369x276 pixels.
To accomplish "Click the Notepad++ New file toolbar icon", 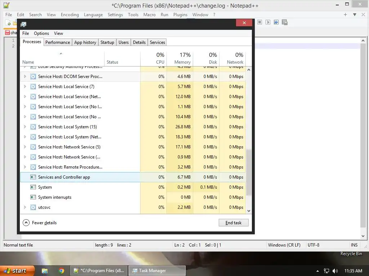I will [x=8, y=23].
